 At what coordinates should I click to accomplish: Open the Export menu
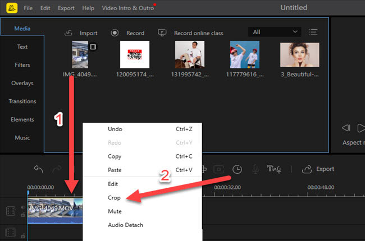tap(66, 8)
